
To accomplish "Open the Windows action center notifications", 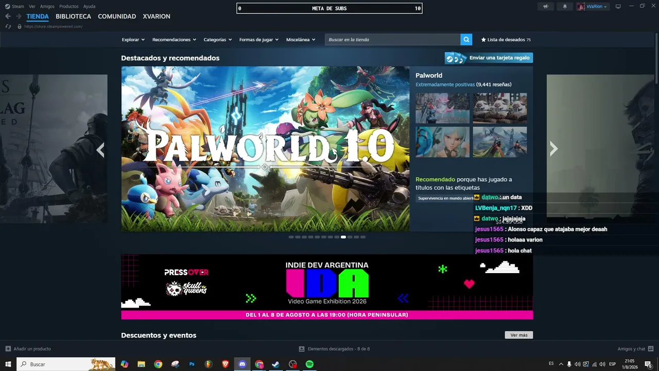I will point(649,364).
